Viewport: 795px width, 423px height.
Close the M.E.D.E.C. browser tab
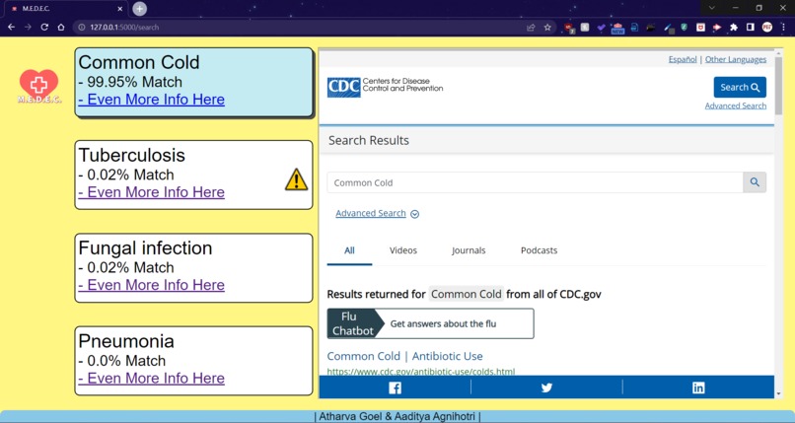click(x=120, y=9)
